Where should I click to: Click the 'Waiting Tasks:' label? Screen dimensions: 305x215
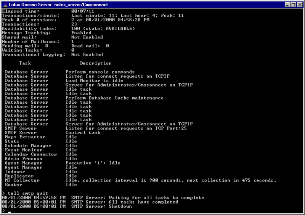[22, 50]
